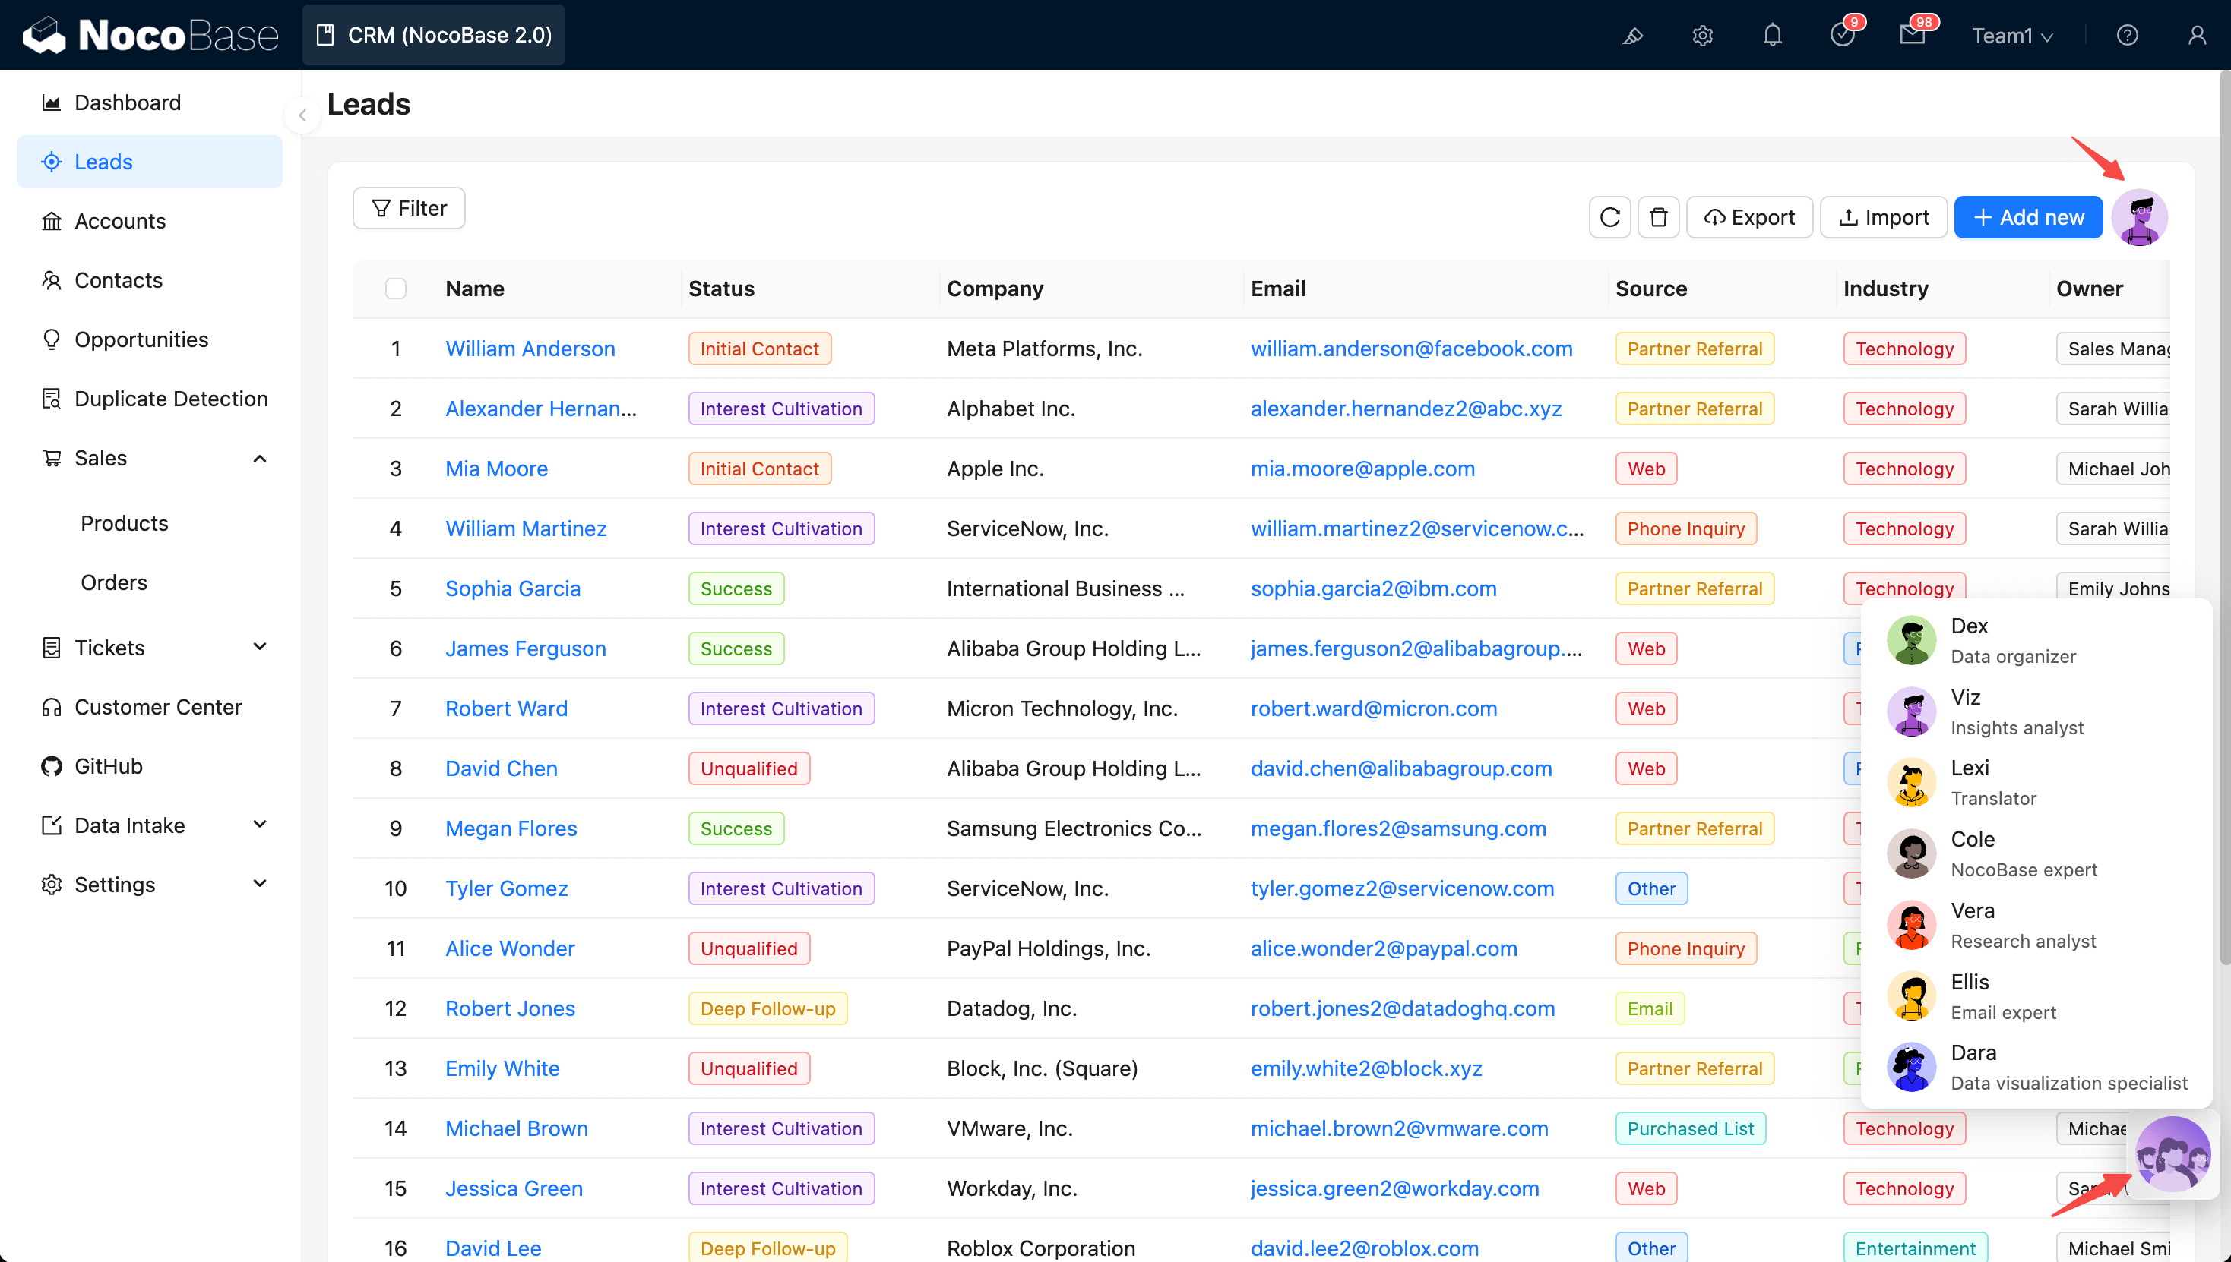Go to Opportunities in the sidebar
This screenshot has height=1262, width=2231.
coord(141,339)
